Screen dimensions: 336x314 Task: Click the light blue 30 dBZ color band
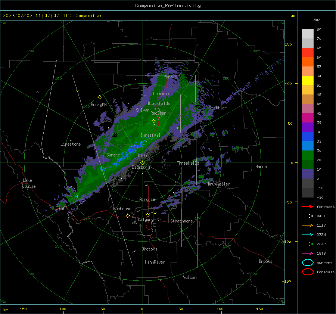tap(308, 146)
